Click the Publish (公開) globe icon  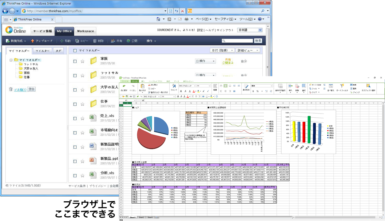tap(128, 41)
